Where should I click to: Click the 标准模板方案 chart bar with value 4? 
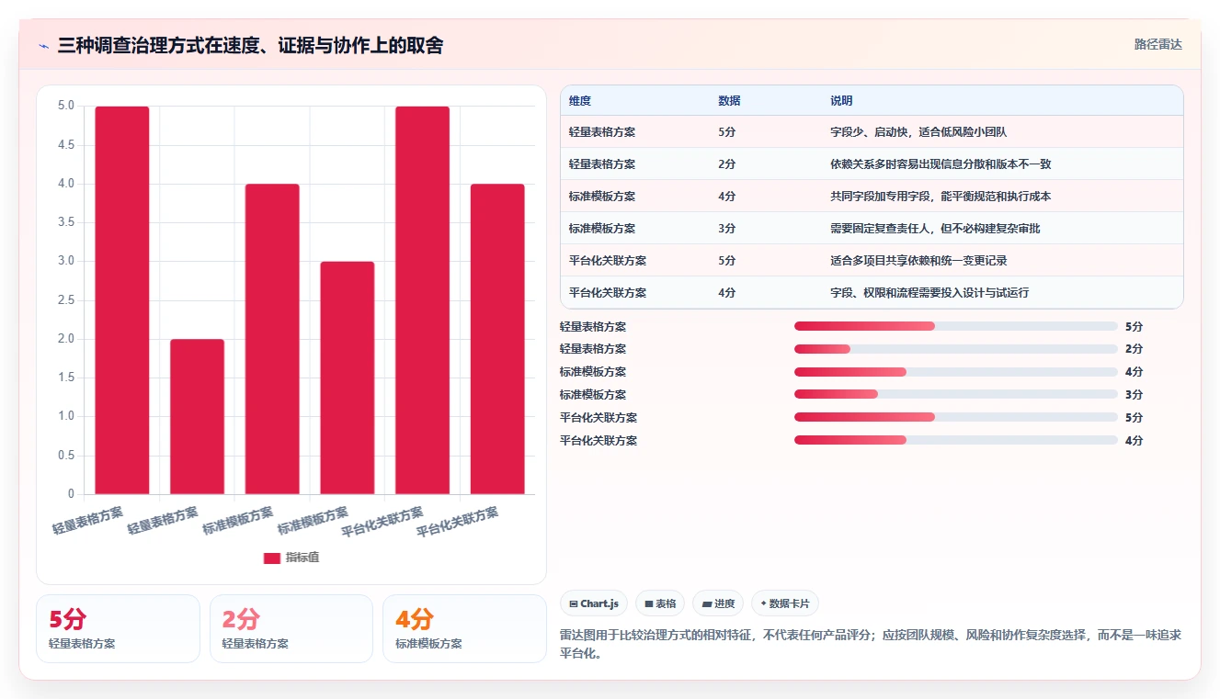pyautogui.click(x=272, y=339)
